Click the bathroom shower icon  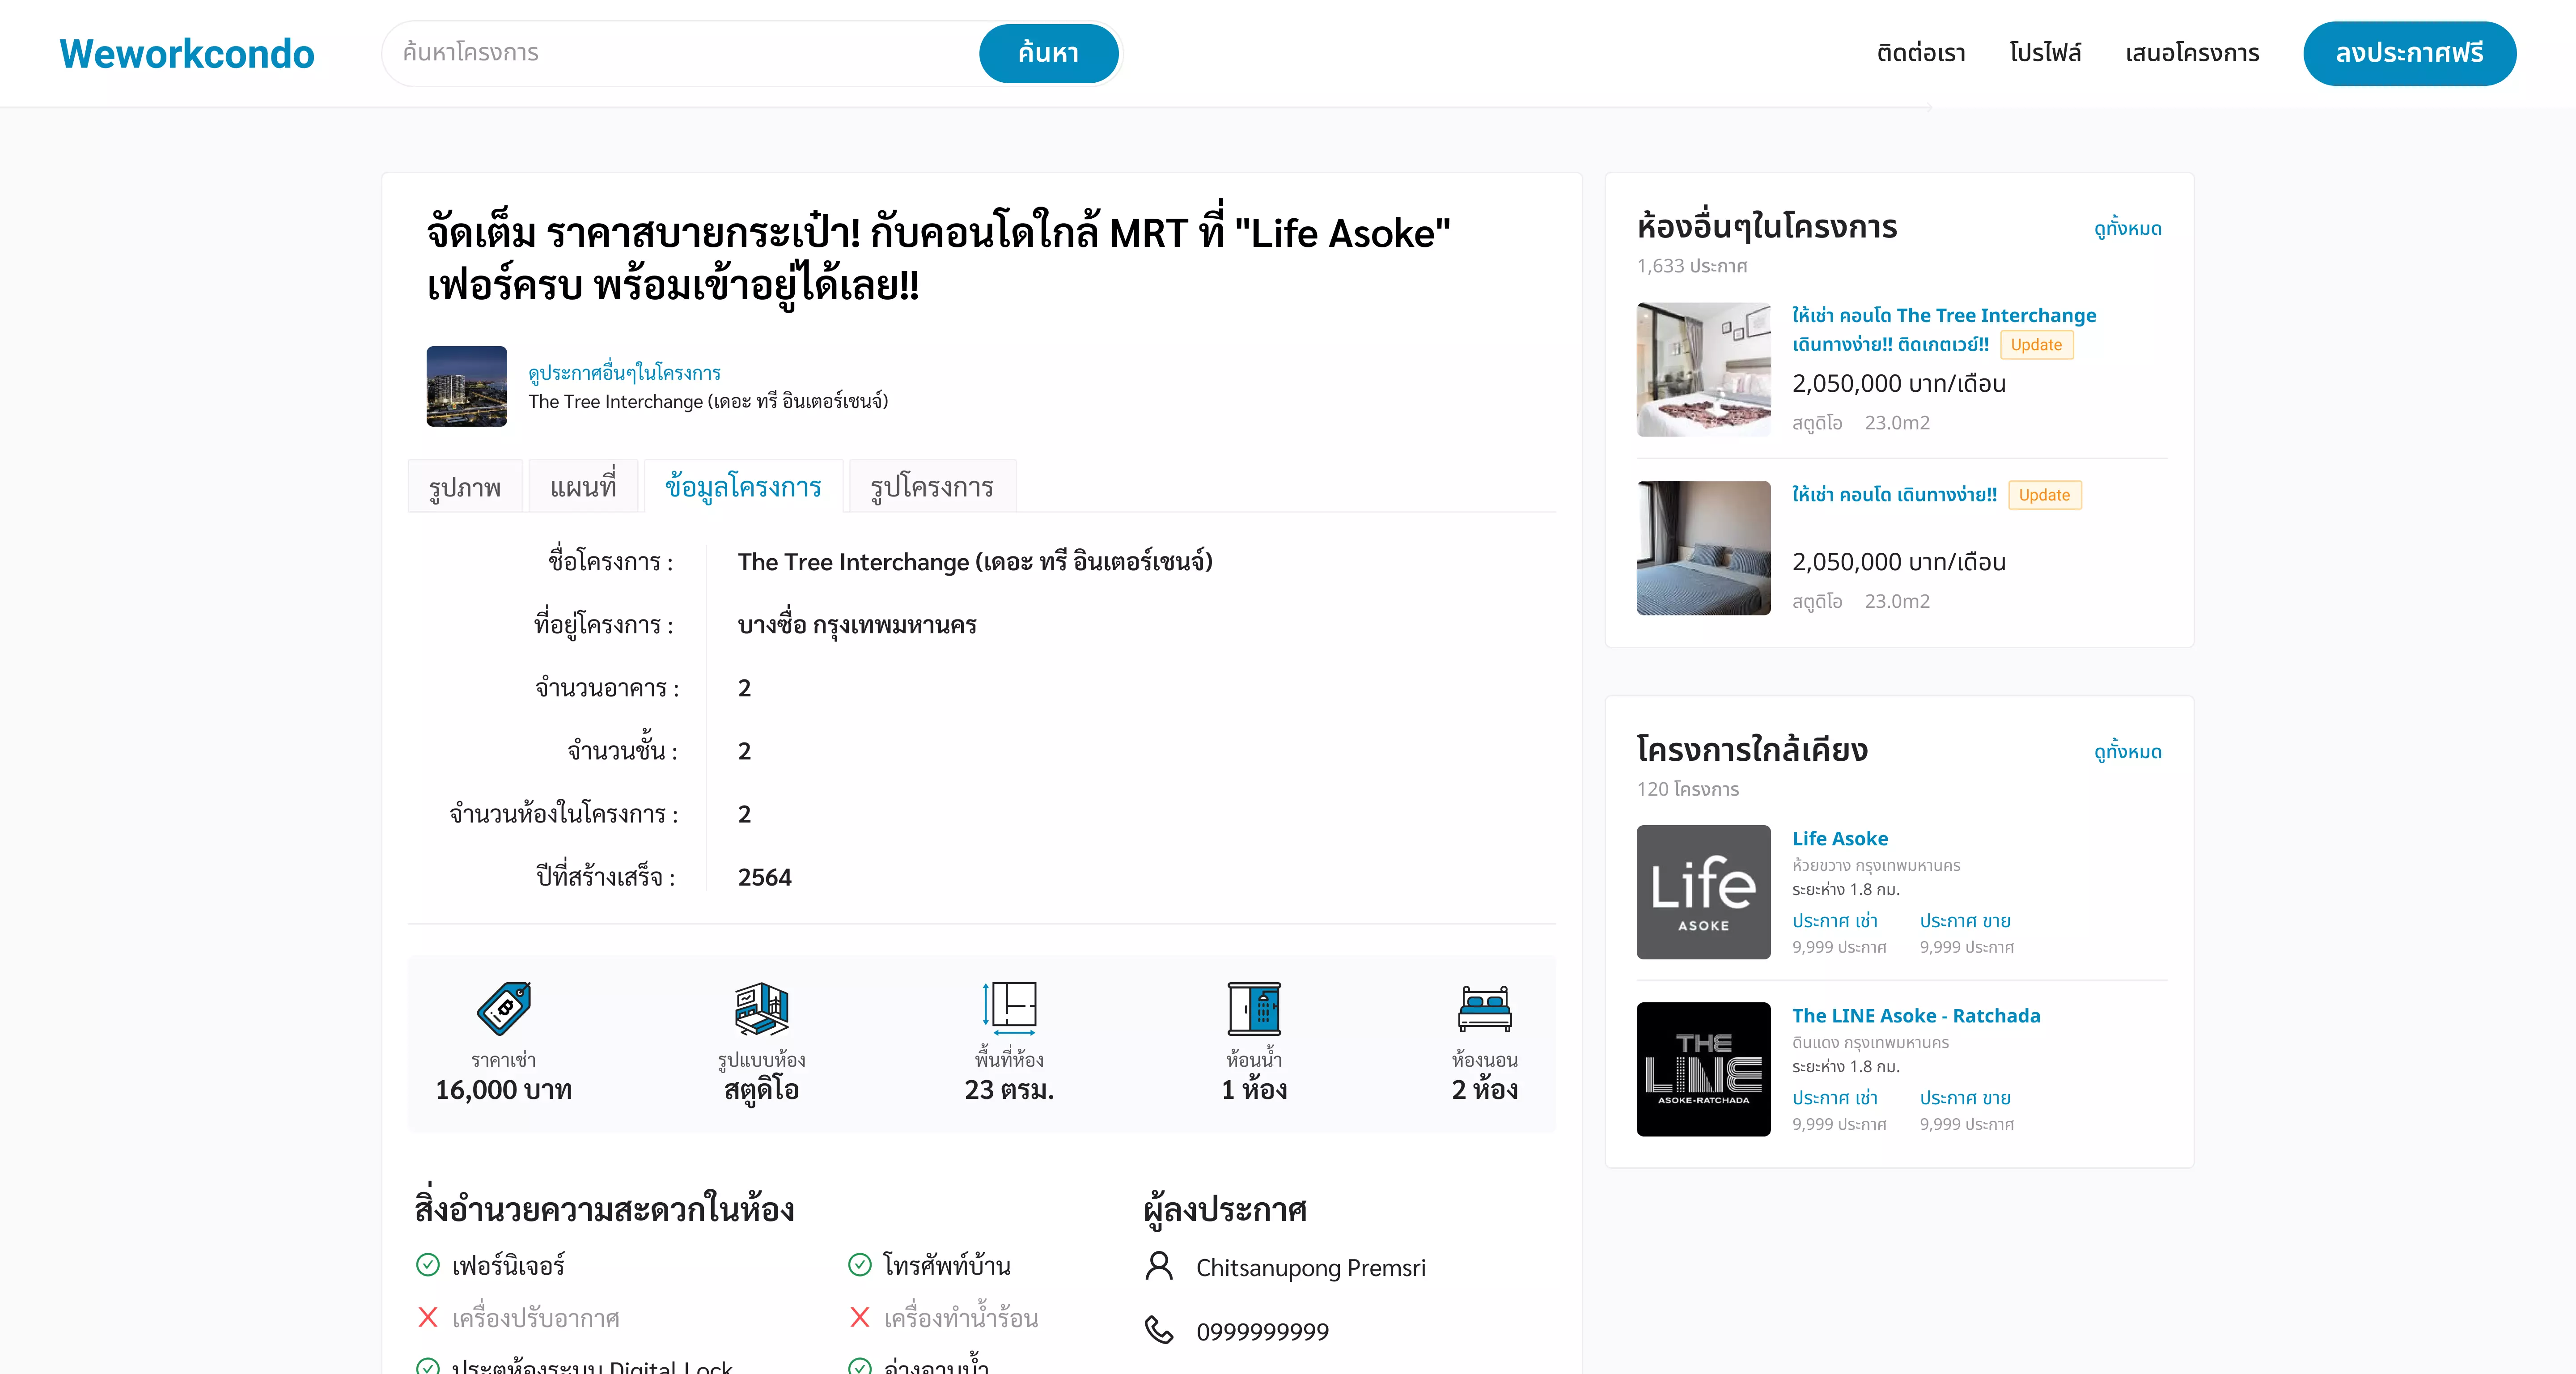(1254, 1008)
